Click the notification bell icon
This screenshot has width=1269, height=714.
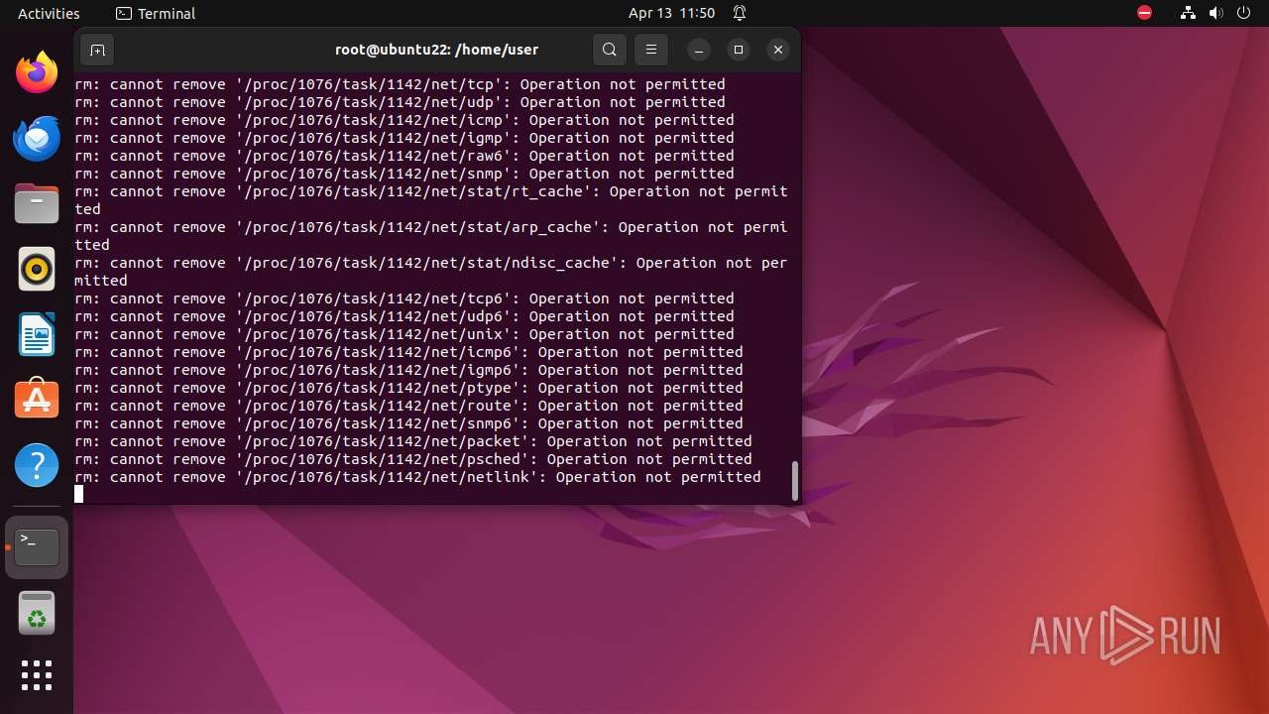click(x=740, y=13)
